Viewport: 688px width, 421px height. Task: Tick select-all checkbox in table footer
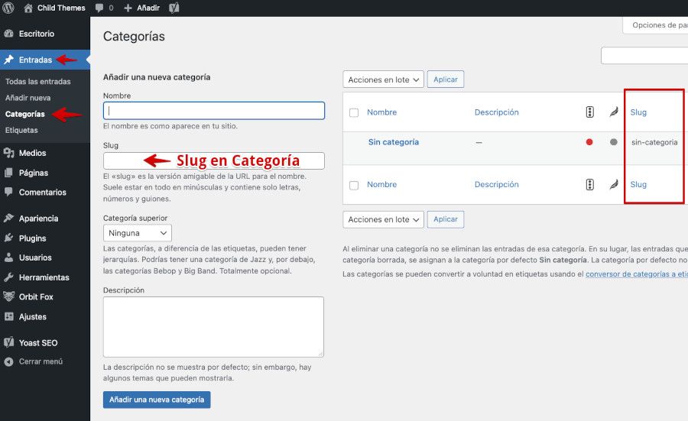[x=354, y=185]
